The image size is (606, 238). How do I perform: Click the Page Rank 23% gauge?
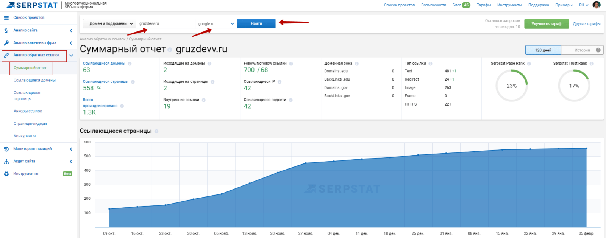tap(512, 86)
